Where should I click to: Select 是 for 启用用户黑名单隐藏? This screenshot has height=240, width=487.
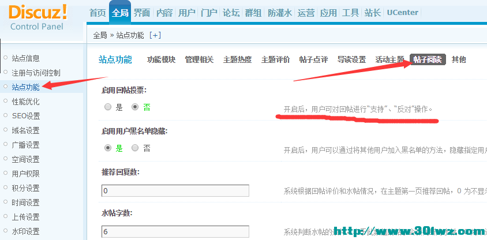tap(108, 148)
